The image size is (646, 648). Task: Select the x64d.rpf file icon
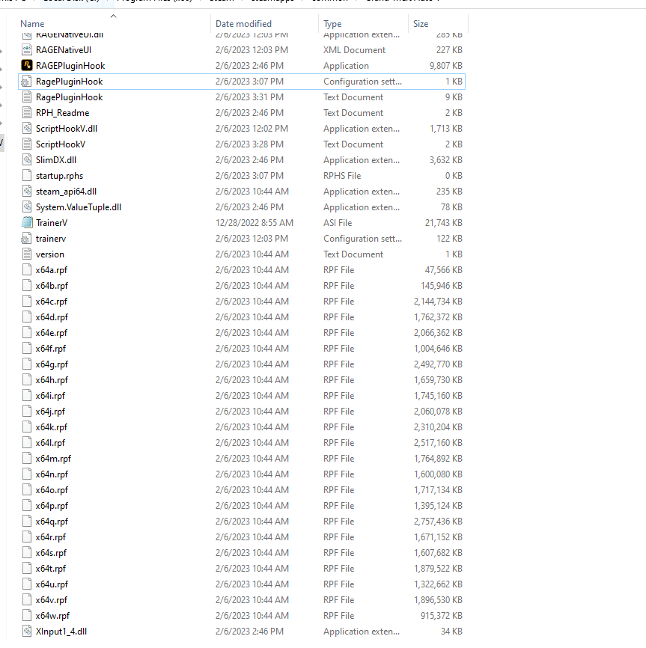tap(27, 317)
